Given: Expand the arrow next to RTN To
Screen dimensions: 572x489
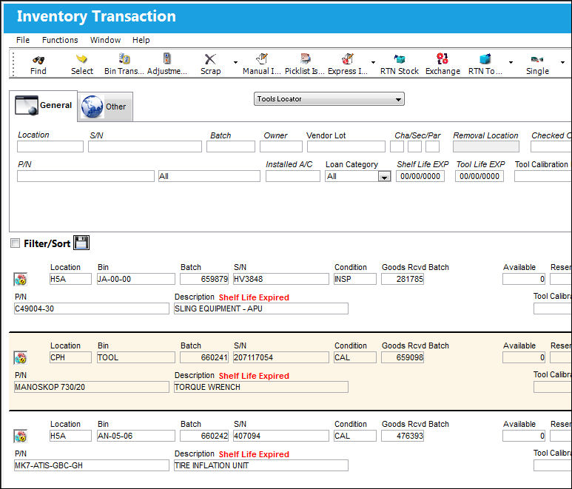Looking at the screenshot, I should click(x=511, y=62).
